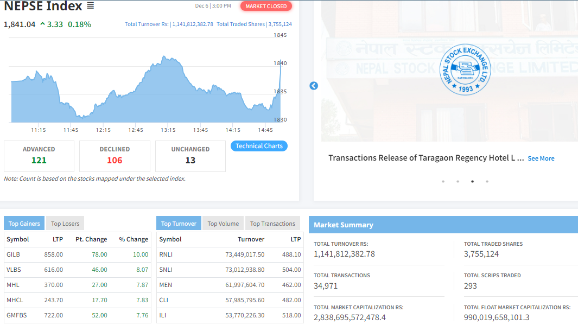Click the NEPSE intraday area chart

[x=145, y=89]
